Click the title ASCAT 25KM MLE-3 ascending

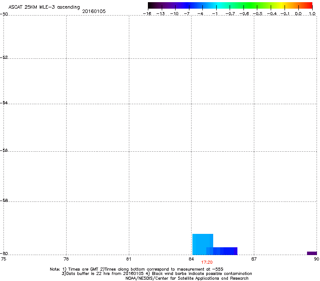pos(44,7)
